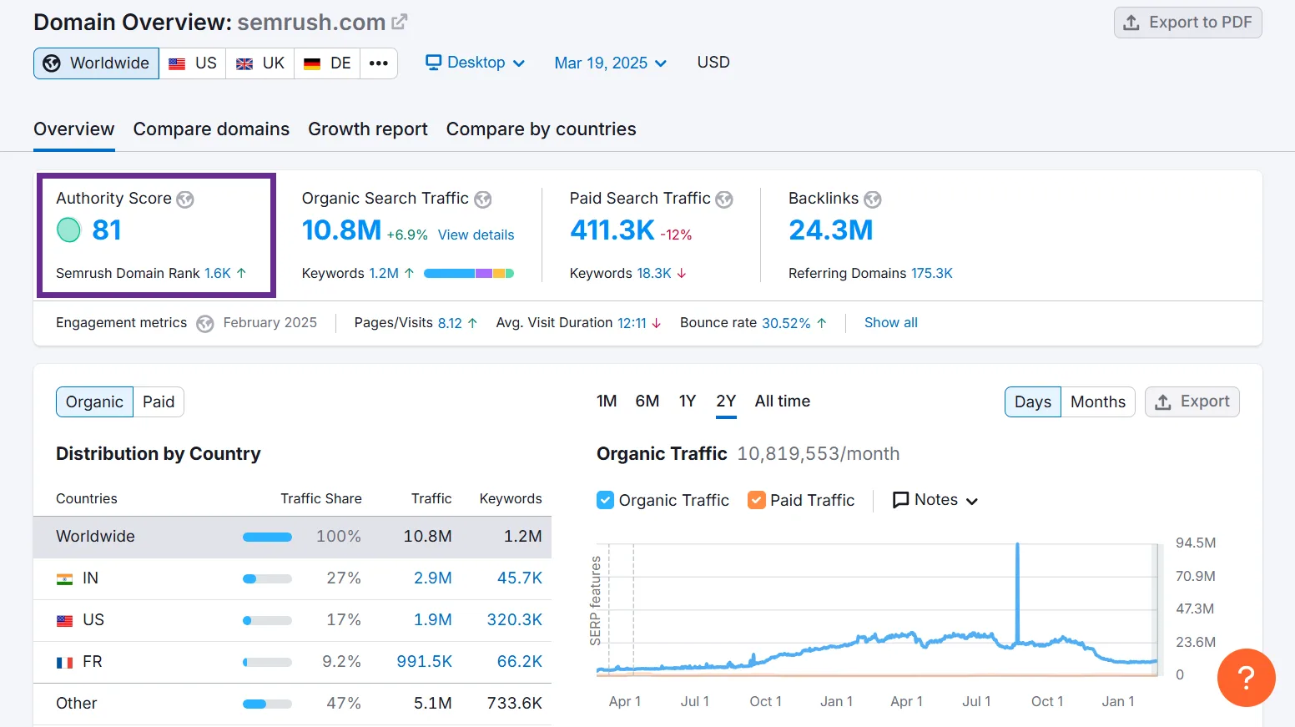Click the IN 27% traffic share bar
The width and height of the screenshot is (1295, 727).
click(267, 578)
